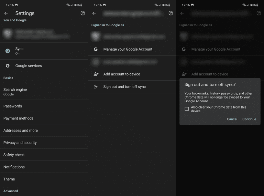
Task: Tap the sign-out door icon
Action: tap(96, 87)
